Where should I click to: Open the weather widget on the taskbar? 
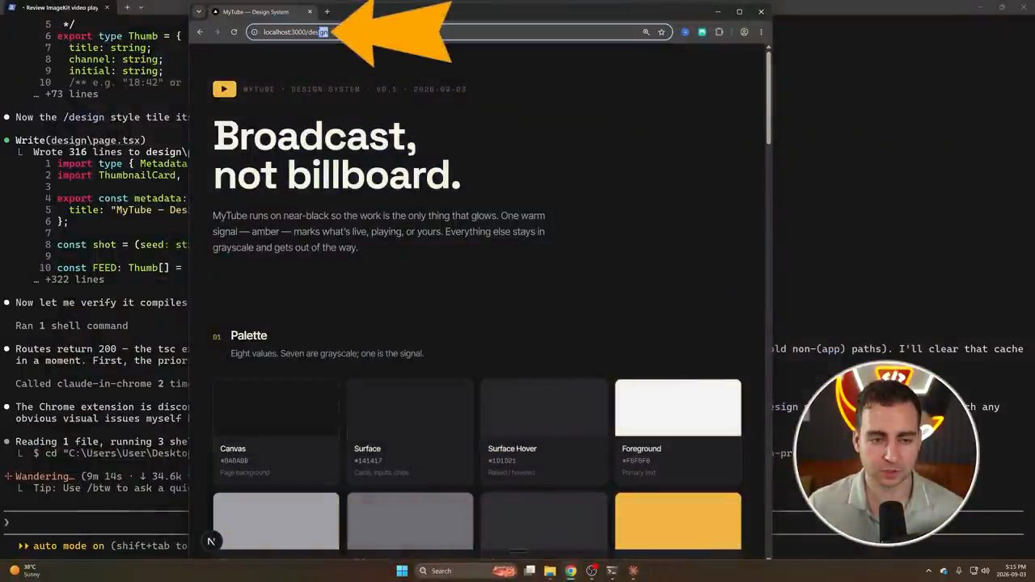point(24,571)
